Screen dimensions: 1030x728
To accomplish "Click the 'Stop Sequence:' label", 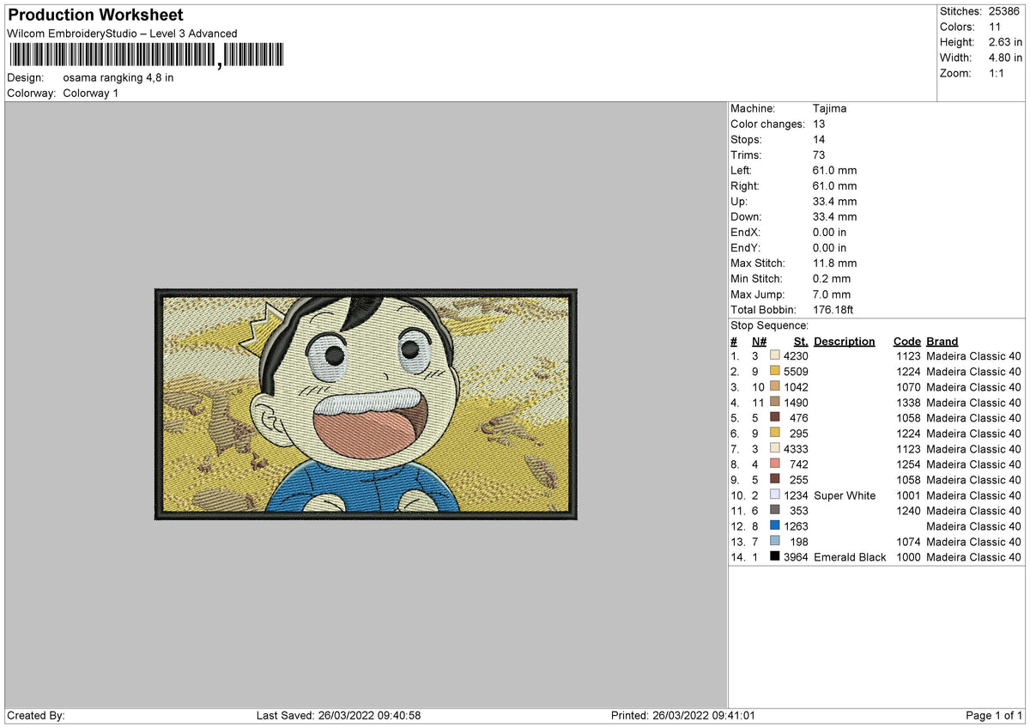I will (769, 326).
